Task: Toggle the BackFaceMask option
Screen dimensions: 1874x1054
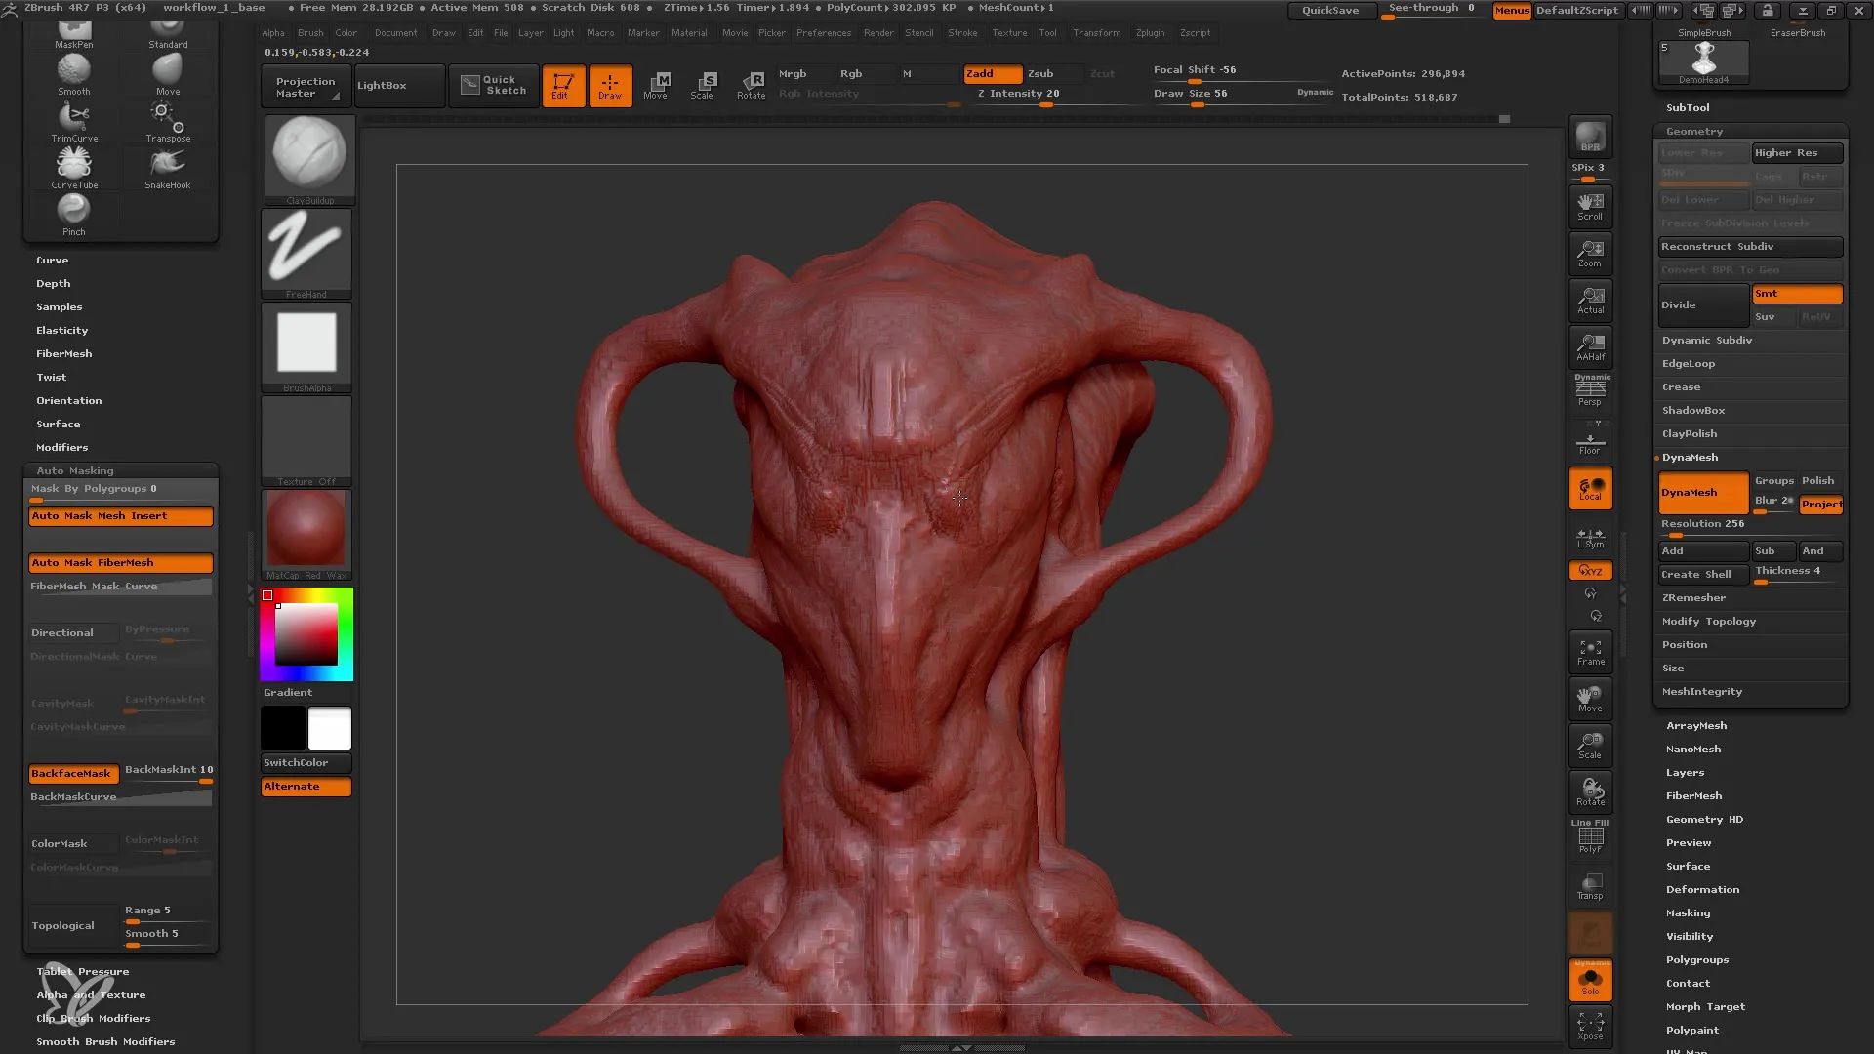Action: click(71, 772)
